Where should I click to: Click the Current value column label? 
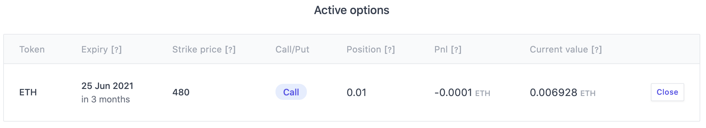coord(559,50)
